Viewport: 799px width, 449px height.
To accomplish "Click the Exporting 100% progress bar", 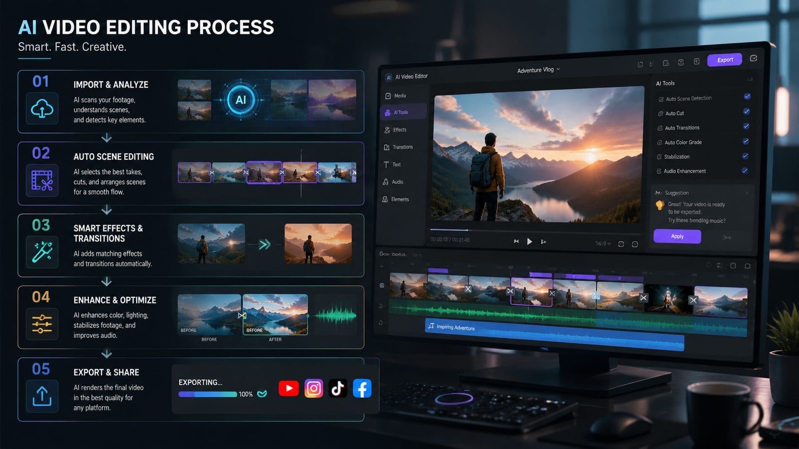I will tap(208, 394).
